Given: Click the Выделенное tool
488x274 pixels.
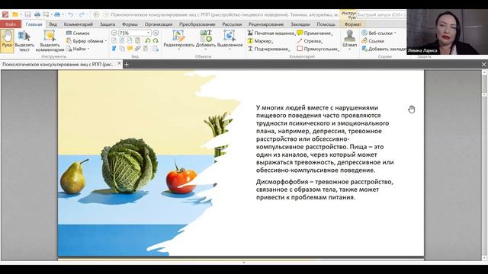Looking at the screenshot, I should [230, 40].
